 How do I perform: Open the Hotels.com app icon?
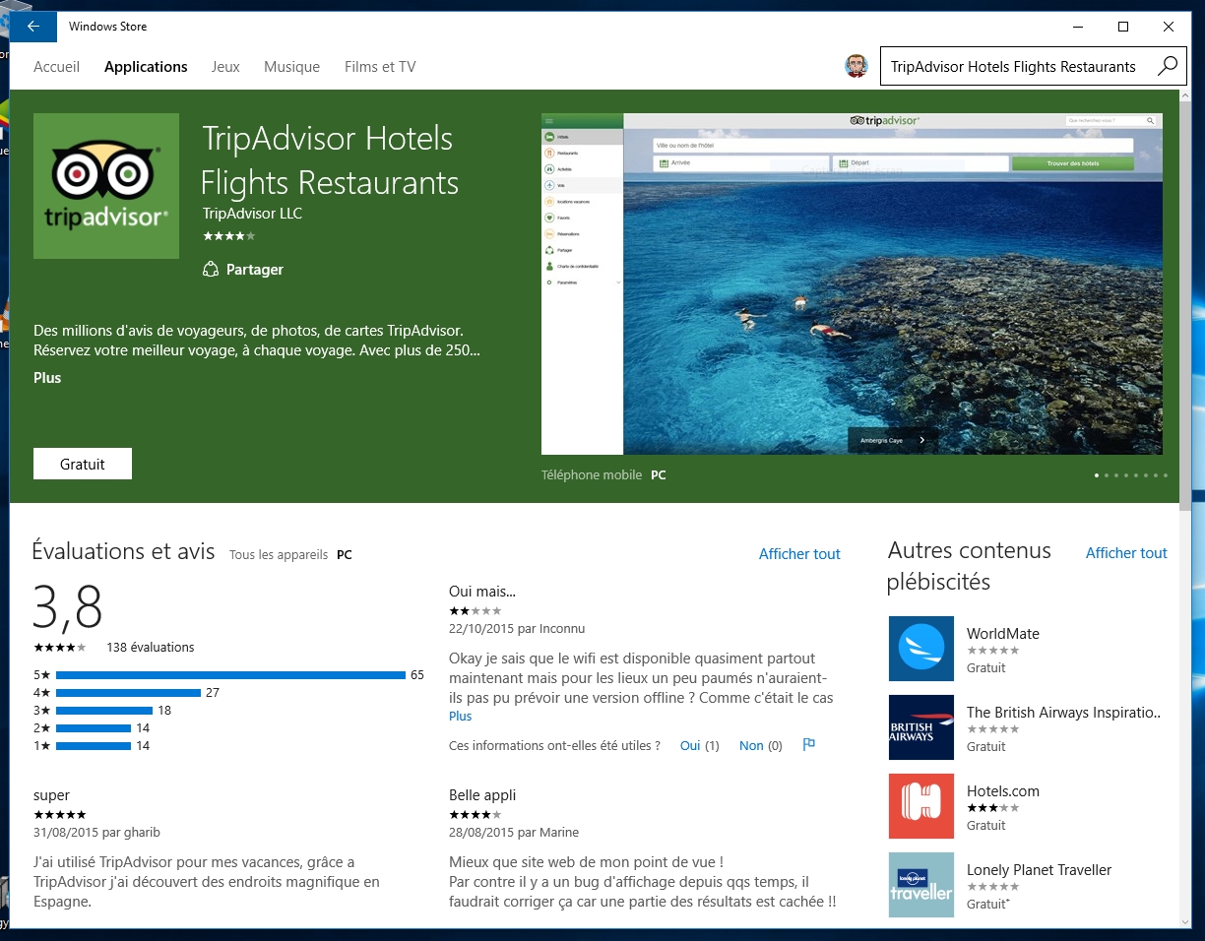(921, 806)
